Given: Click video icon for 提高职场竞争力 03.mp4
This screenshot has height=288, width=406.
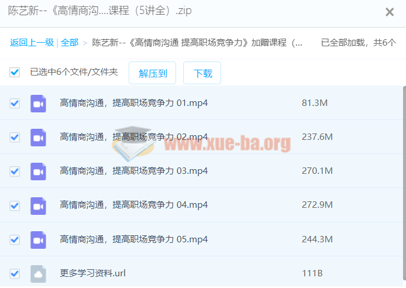Looking at the screenshot, I should click(x=38, y=172).
